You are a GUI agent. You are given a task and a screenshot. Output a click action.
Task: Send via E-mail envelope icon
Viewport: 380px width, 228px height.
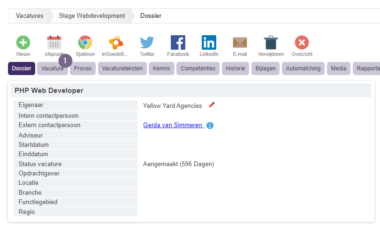tap(240, 42)
